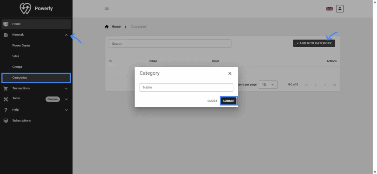Click the Powerly logo icon
Viewport: 377px width, 174px height.
pos(25,8)
